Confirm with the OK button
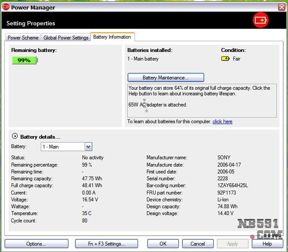 pyautogui.click(x=163, y=243)
